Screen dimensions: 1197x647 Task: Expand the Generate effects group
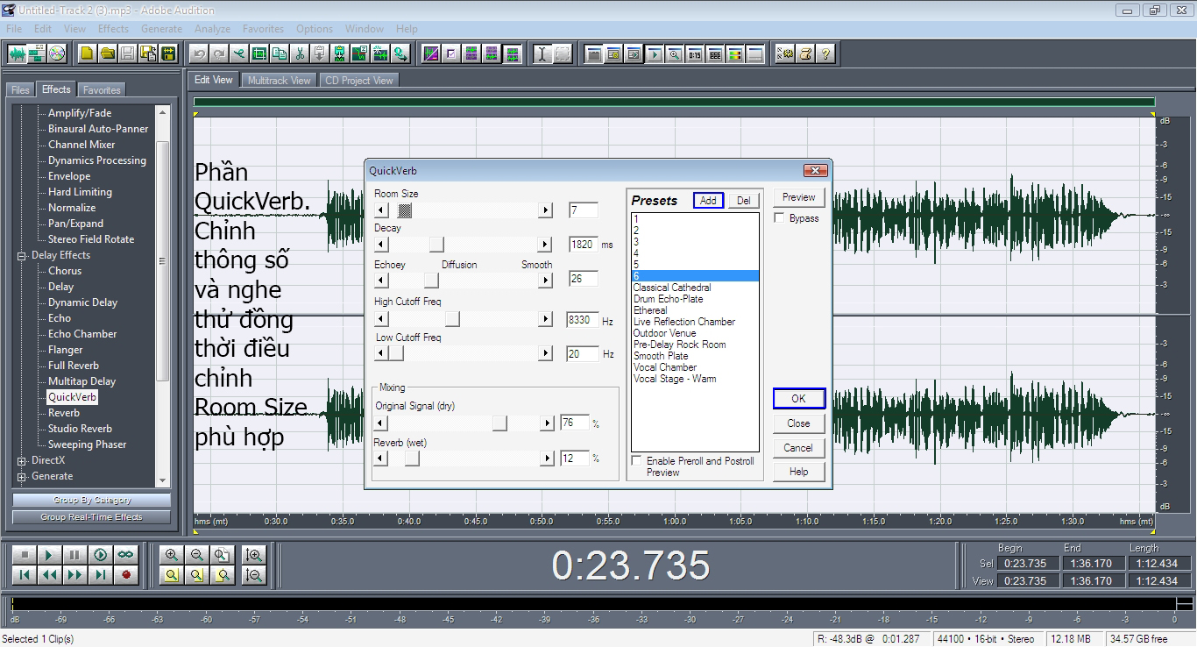tap(19, 475)
